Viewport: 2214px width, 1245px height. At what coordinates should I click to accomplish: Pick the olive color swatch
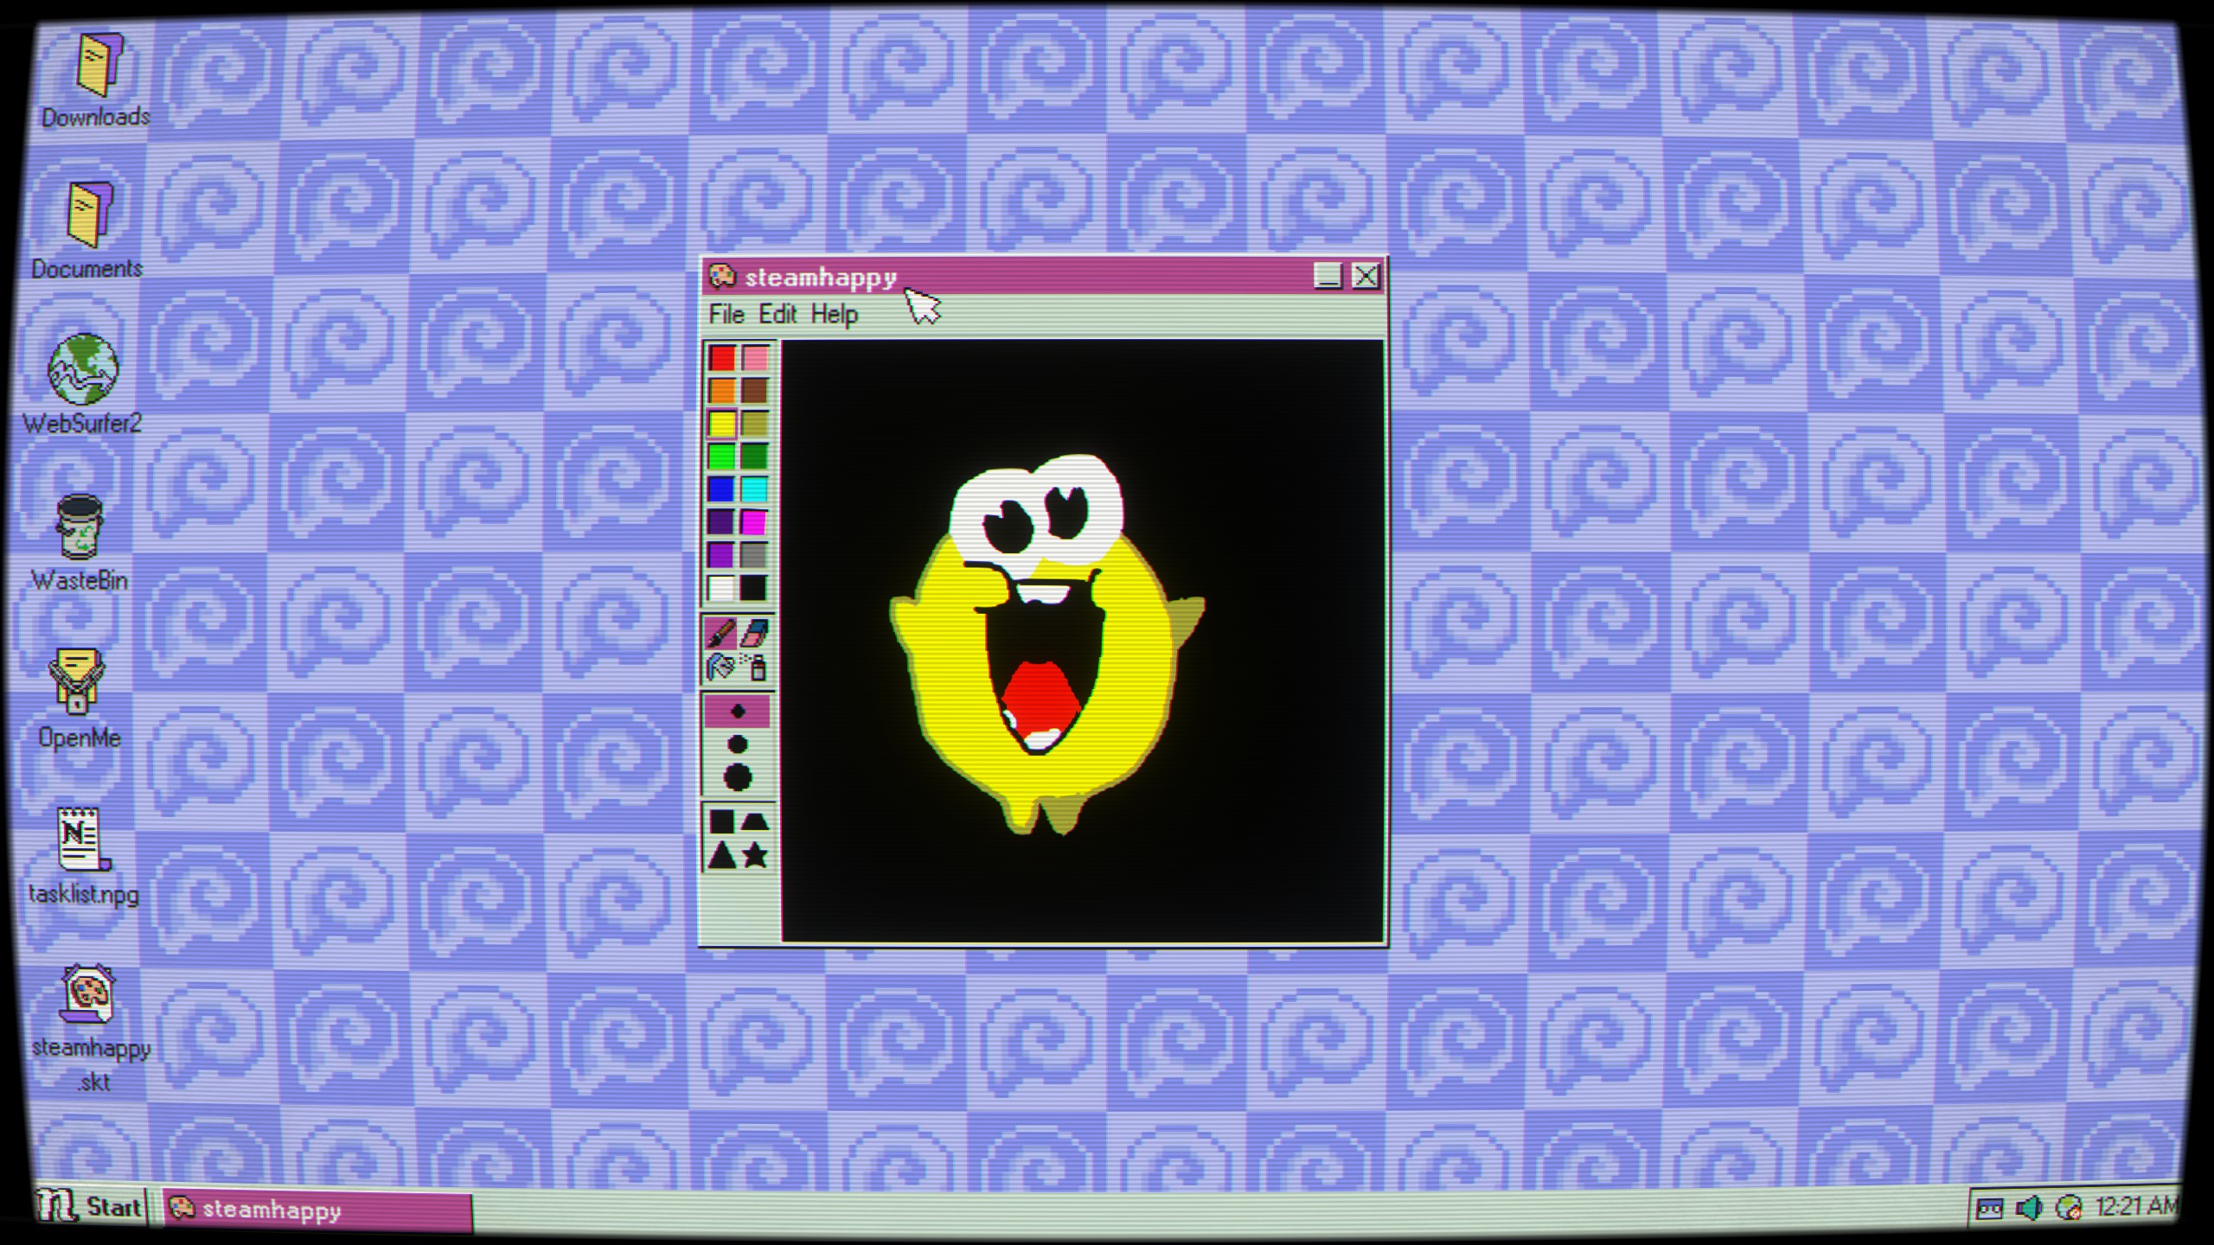coord(754,424)
